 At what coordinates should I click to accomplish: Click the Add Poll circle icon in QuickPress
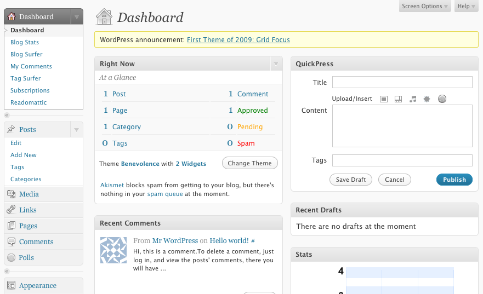(x=442, y=99)
